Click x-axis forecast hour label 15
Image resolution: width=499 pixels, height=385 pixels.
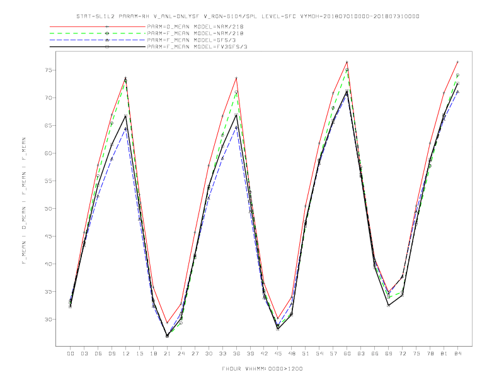139,354
